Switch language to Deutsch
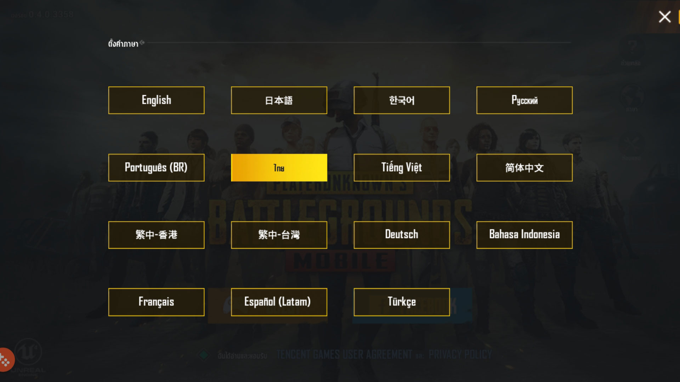Image resolution: width=680 pixels, height=382 pixels. click(402, 235)
